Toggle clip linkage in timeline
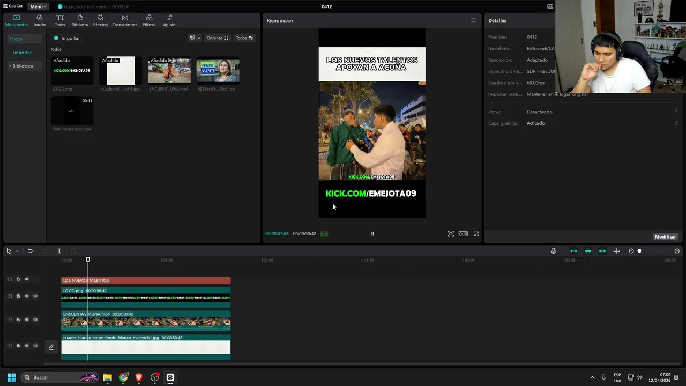686x386 pixels. (602, 251)
